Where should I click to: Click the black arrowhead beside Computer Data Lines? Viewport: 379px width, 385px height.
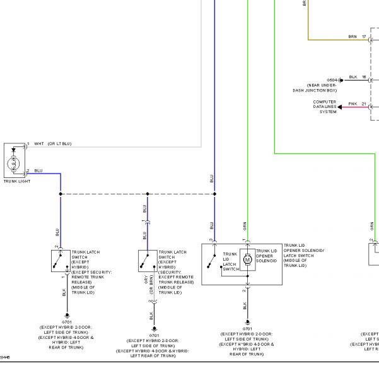[x=339, y=107]
